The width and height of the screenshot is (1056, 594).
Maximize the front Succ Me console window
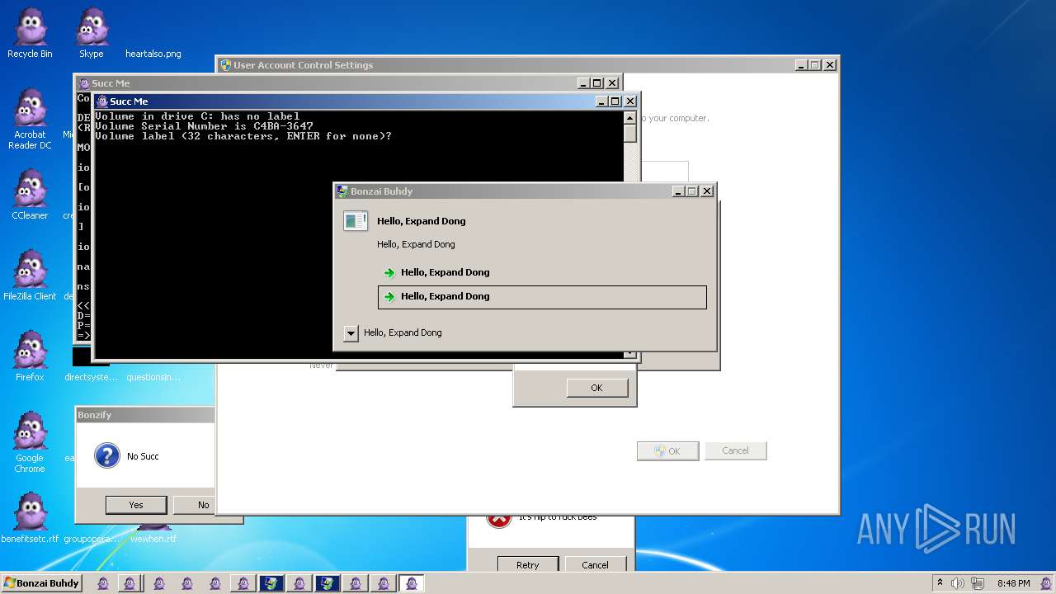pyautogui.click(x=615, y=101)
